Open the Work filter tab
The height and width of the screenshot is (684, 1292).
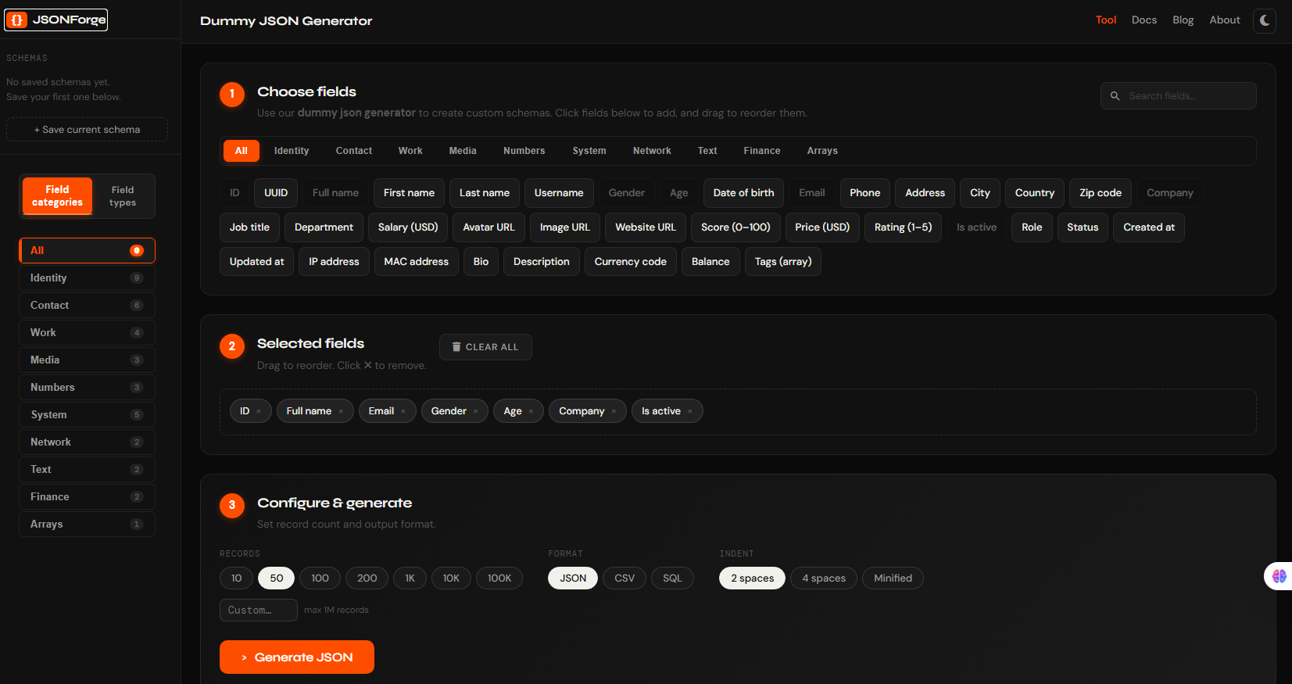410,151
